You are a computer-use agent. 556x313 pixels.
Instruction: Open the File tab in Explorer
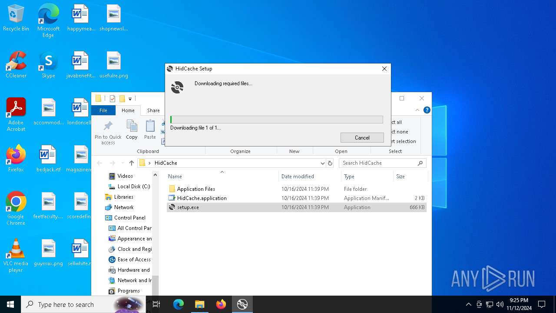point(103,110)
